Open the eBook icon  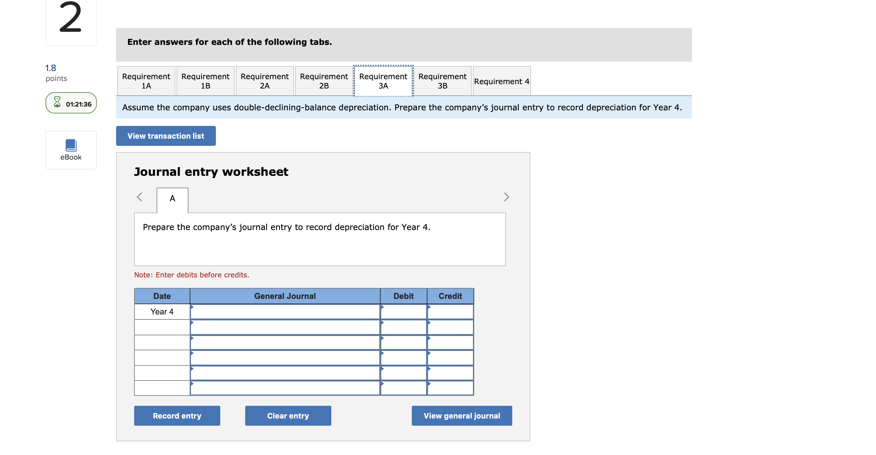(71, 146)
